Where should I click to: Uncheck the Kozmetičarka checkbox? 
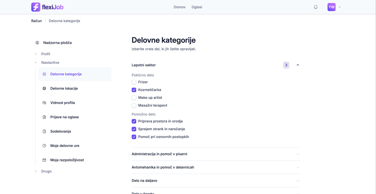[134, 90]
